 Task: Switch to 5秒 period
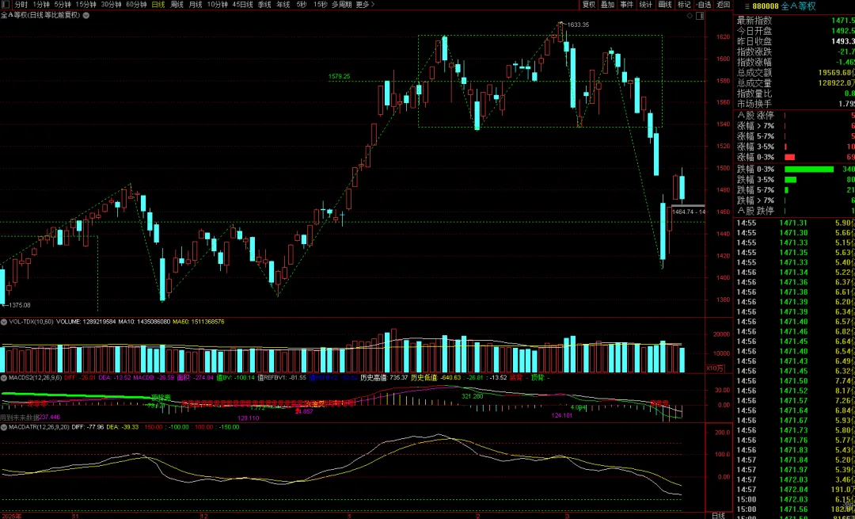[x=302, y=5]
